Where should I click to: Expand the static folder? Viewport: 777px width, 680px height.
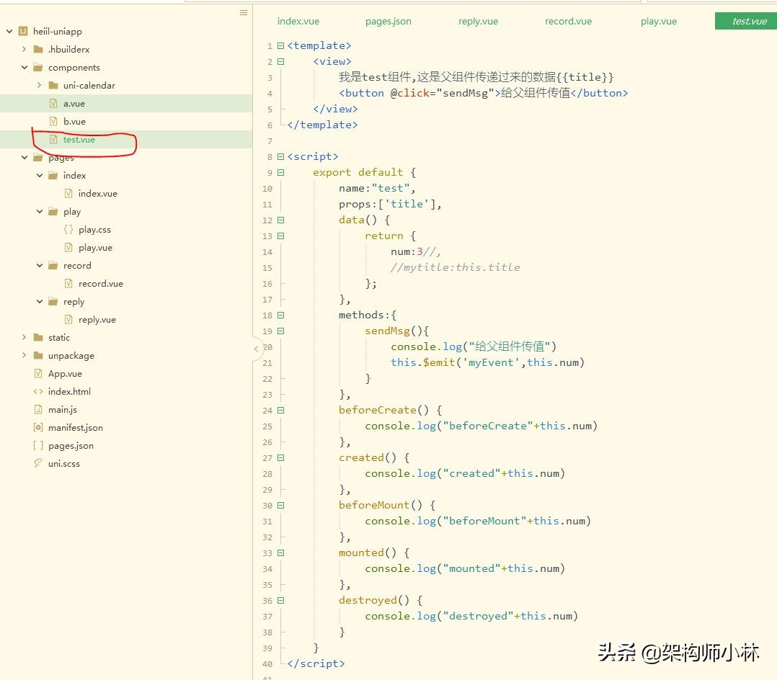point(25,338)
